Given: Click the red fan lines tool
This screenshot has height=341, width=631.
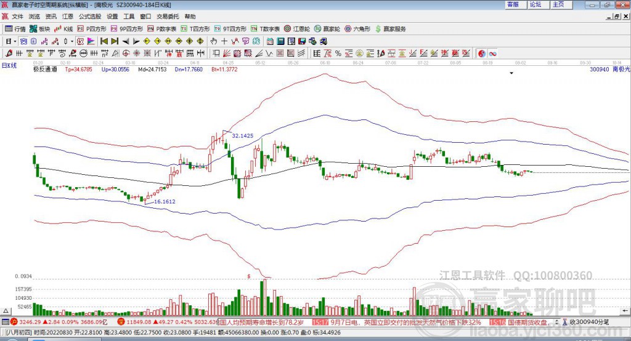Looking at the screenshot, I should (x=227, y=53).
